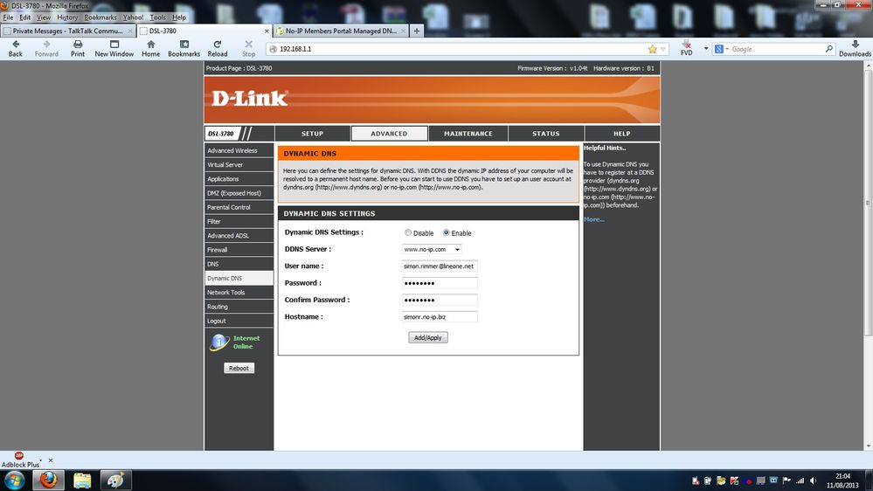Open DDNS Server dropdown

click(432, 249)
